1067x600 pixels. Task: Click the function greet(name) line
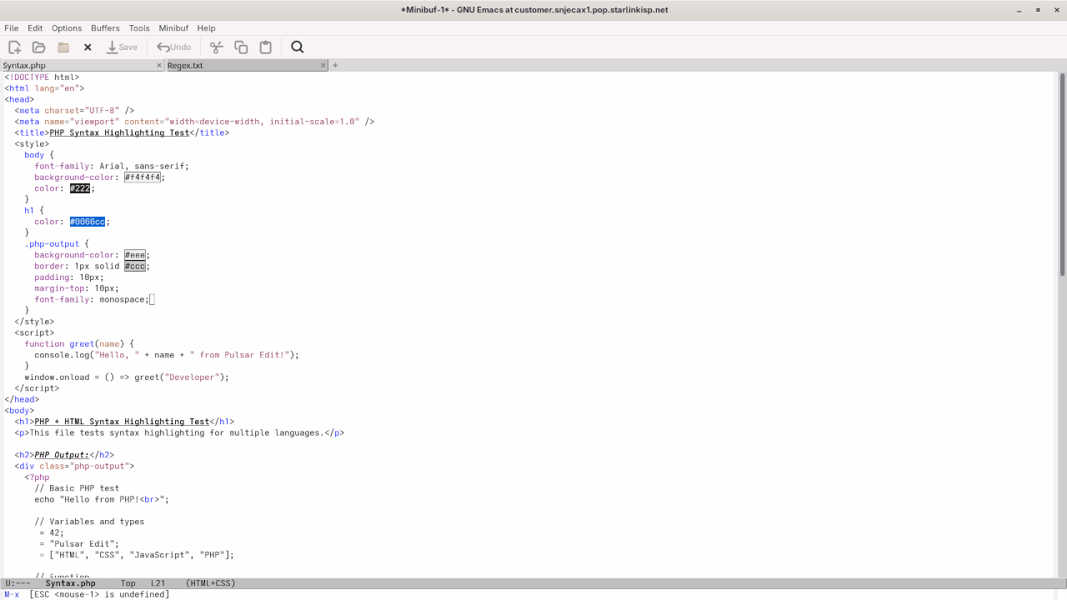[x=79, y=343]
